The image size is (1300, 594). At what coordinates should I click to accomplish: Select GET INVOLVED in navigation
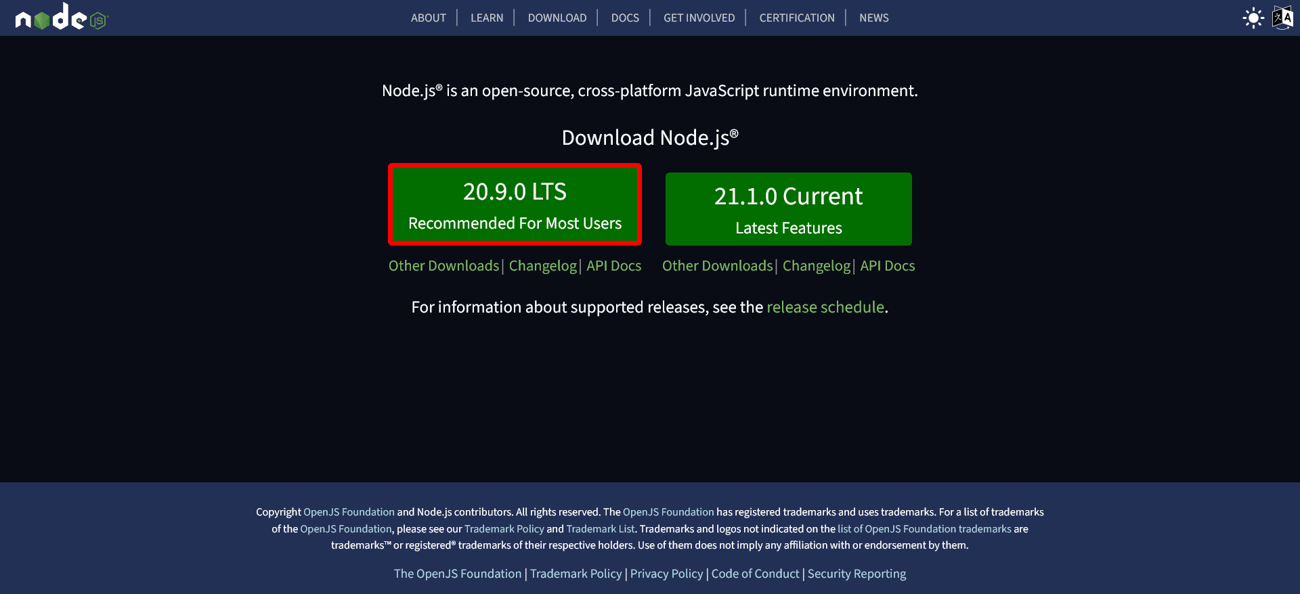(699, 18)
